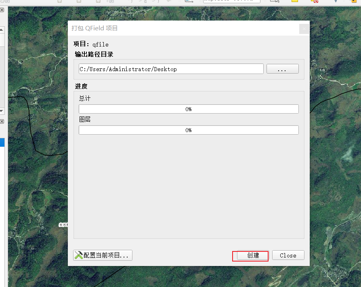The height and width of the screenshot is (287, 361).
Task: Click the up arrow on the left panel scrollbar
Action: tap(2, 29)
